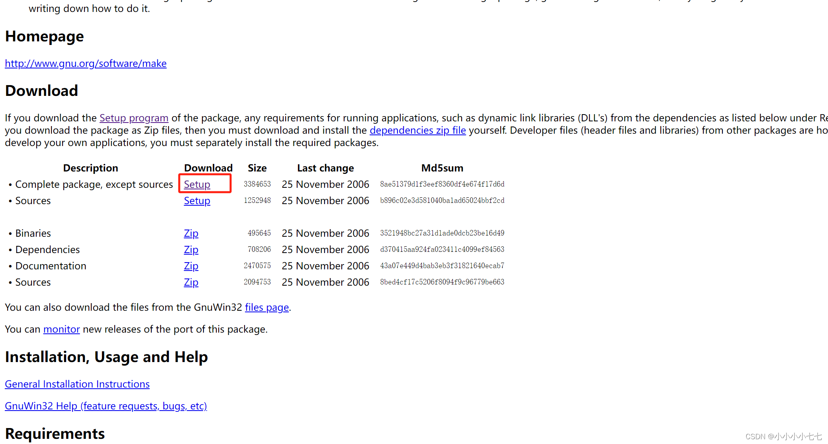828x444 pixels.
Task: Download Complete package Setup link
Action: point(197,185)
